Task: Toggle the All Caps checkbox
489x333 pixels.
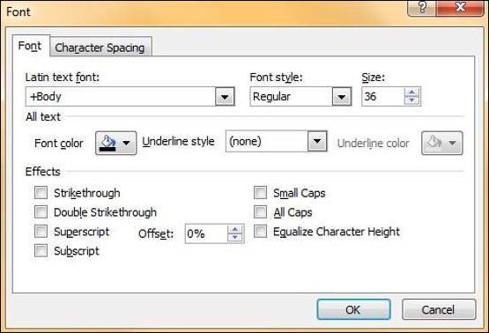Action: [261, 212]
